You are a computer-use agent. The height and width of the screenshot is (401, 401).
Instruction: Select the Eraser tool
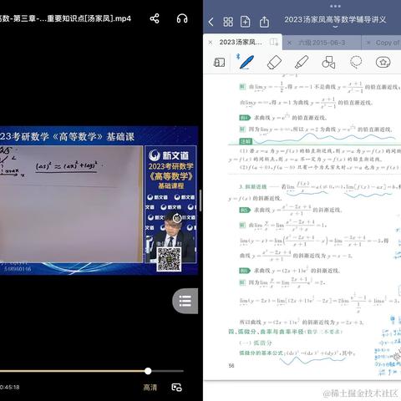tap(274, 62)
